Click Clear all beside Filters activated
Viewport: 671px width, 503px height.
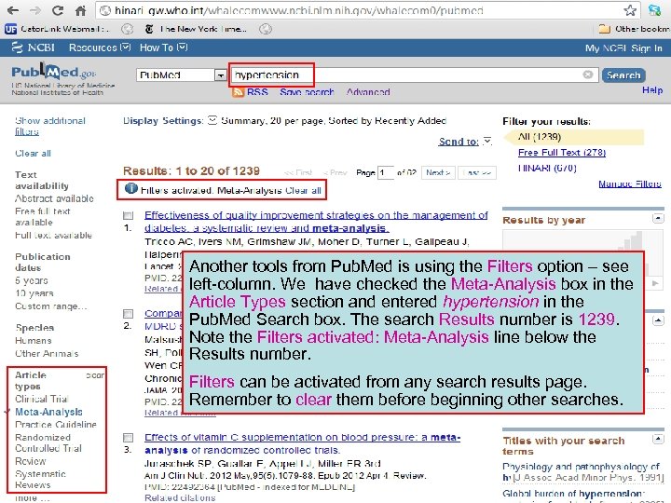point(303,190)
